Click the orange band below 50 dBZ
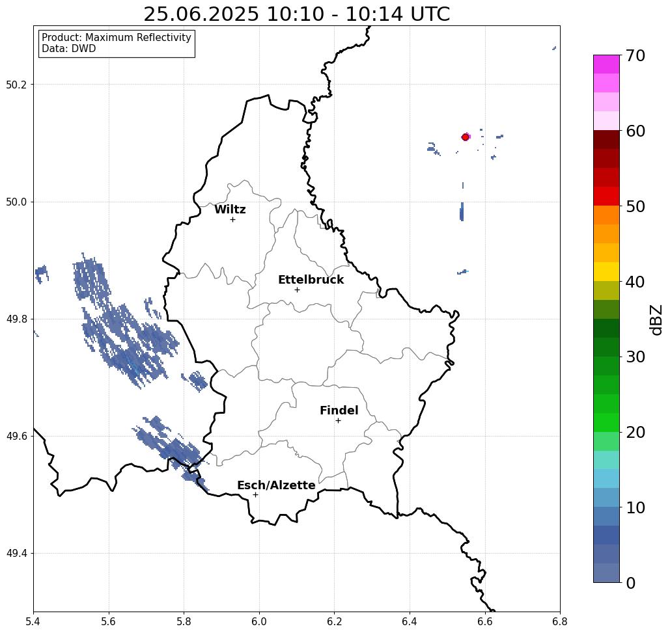This screenshot has height=633, width=670. click(606, 215)
